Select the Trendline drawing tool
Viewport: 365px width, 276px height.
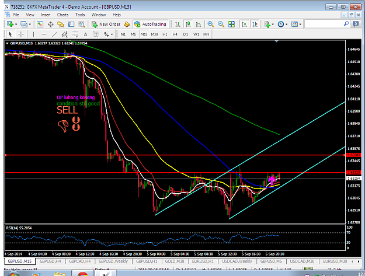point(54,34)
